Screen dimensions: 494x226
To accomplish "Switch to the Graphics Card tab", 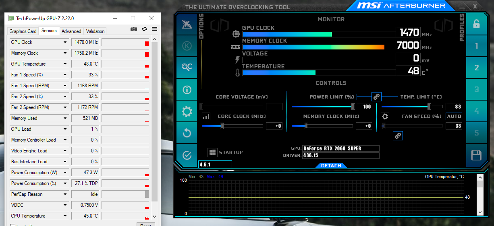I will [23, 31].
